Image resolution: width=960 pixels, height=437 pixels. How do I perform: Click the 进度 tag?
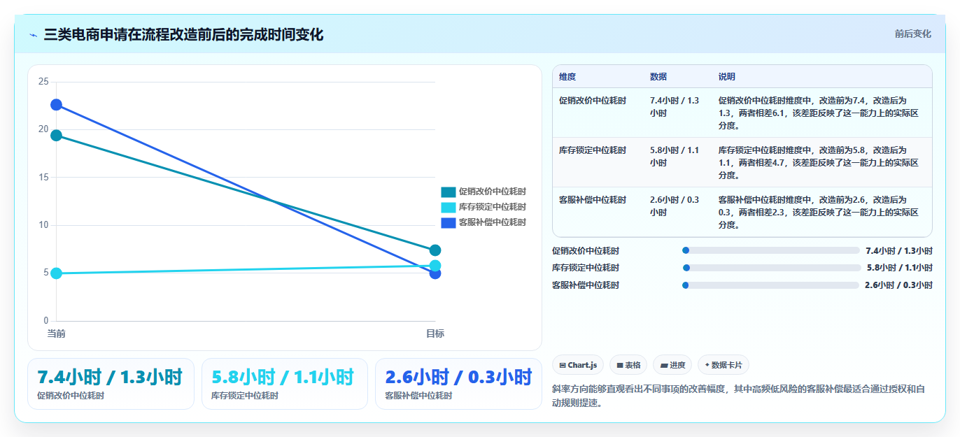click(x=672, y=365)
